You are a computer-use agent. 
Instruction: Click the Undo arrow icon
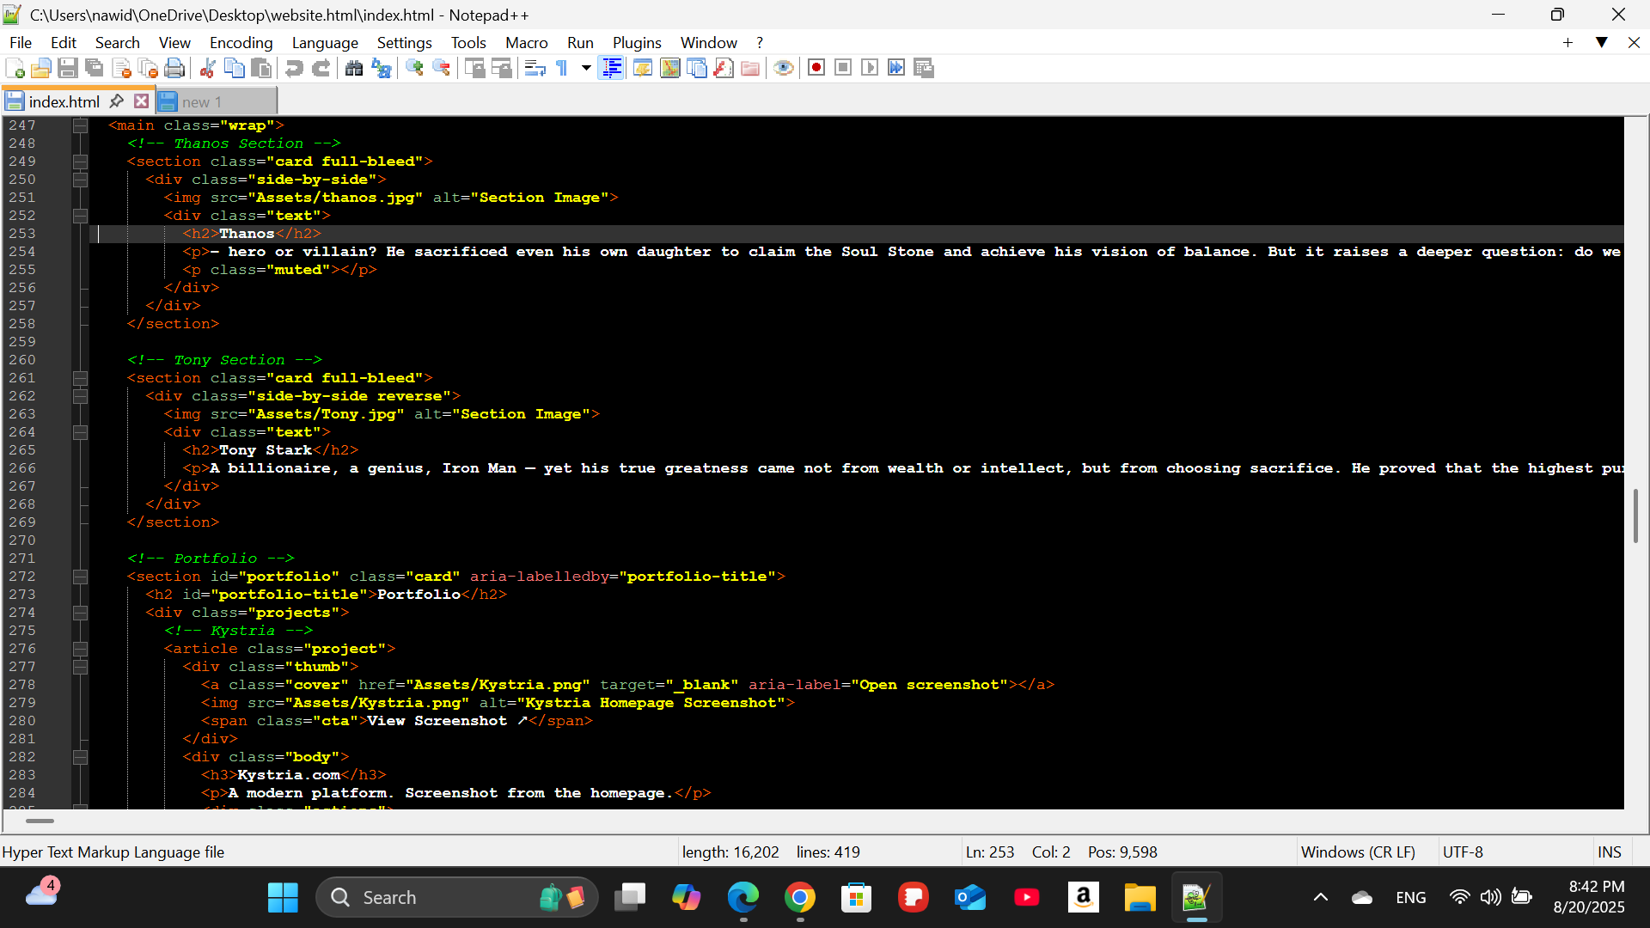(294, 68)
